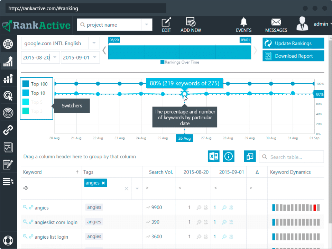Viewport: 332px width, 249px height.
Task: Click the date range overview bar
Action: pyautogui.click(x=179, y=52)
